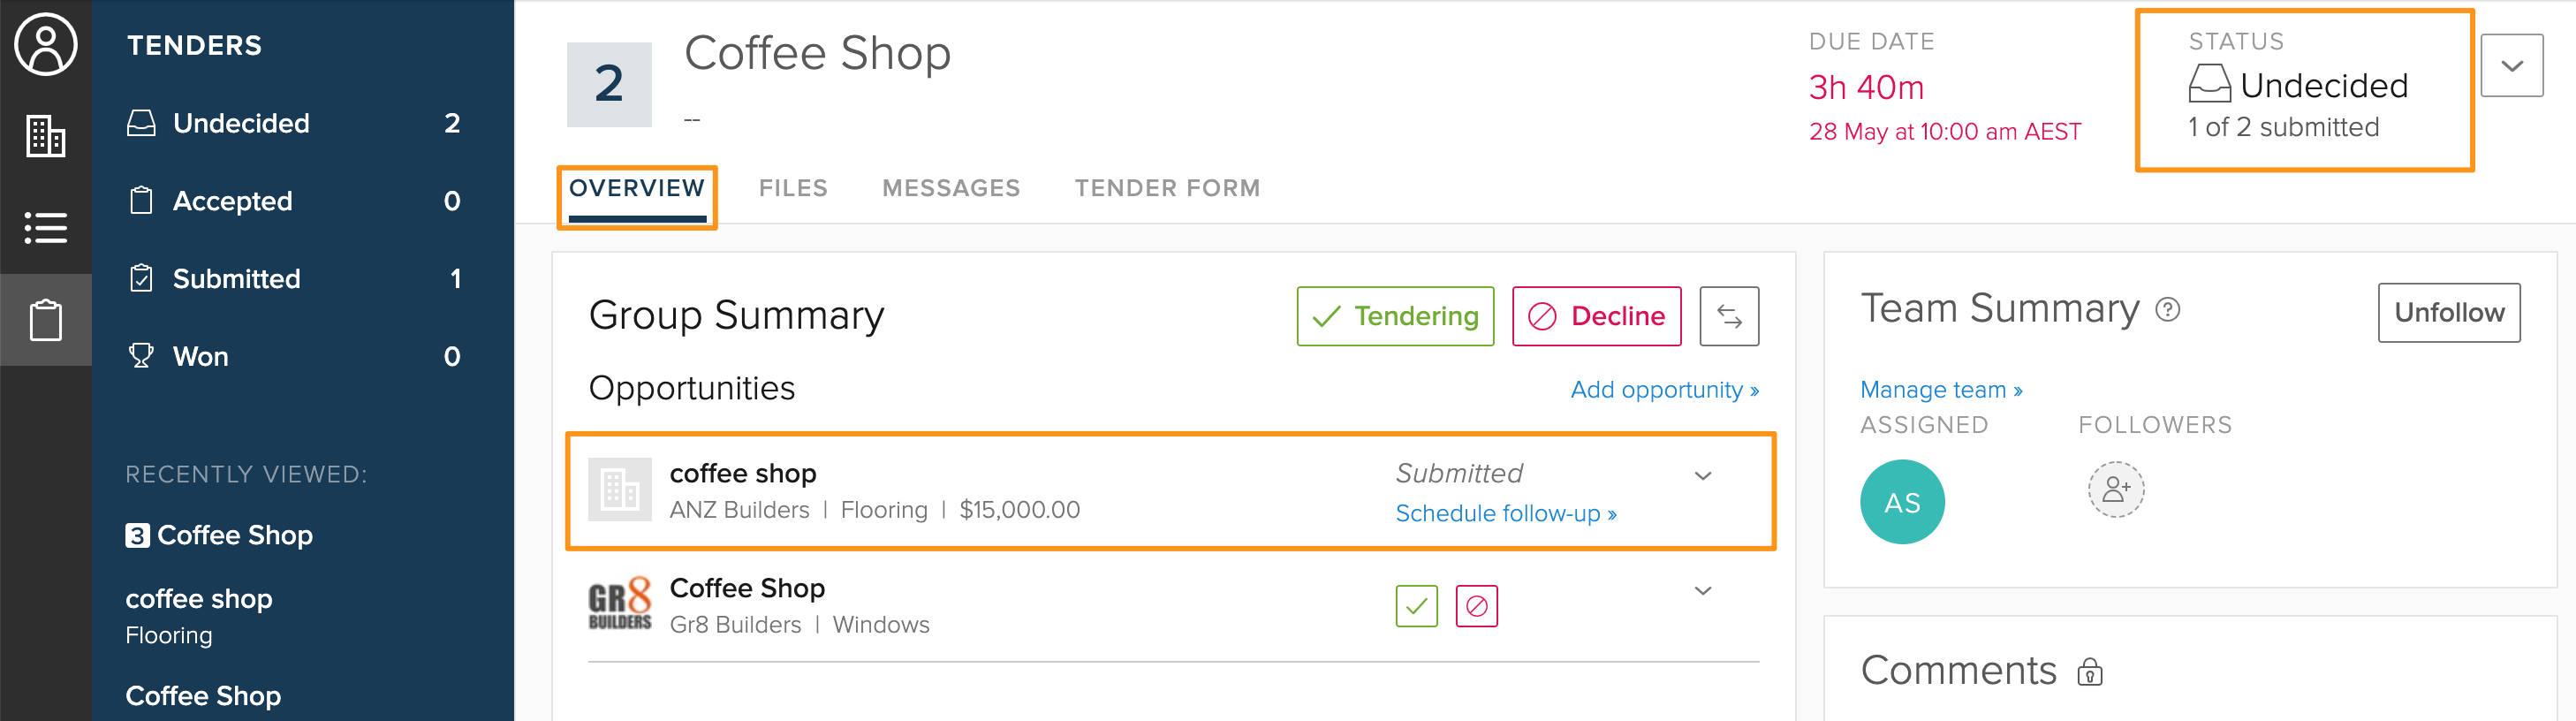Screen dimensions: 2576x721
Task: Click the swap arrows button in Group Summary
Action: 1729,317
